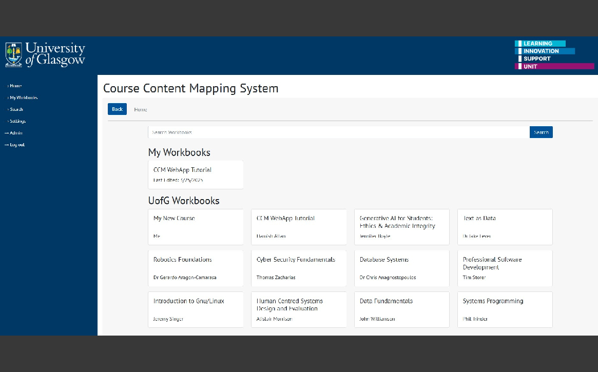Viewport: 598px width, 372px height.
Task: Select the Introduction to Gnu/Linux workbook
Action: pos(196,309)
